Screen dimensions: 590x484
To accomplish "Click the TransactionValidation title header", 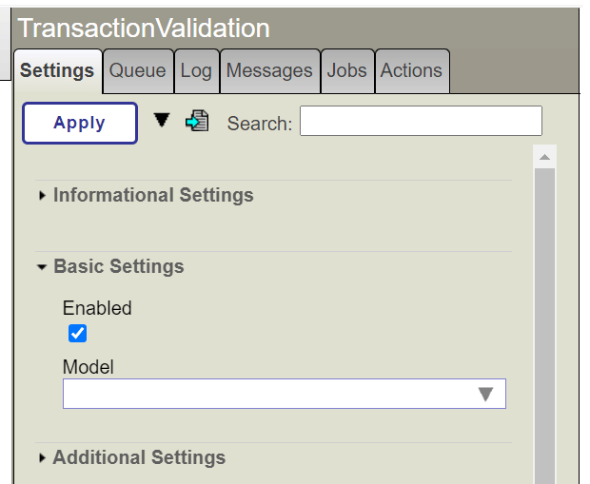I will [x=144, y=29].
